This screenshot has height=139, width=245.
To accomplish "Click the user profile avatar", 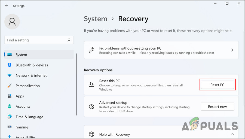I will [12, 22].
